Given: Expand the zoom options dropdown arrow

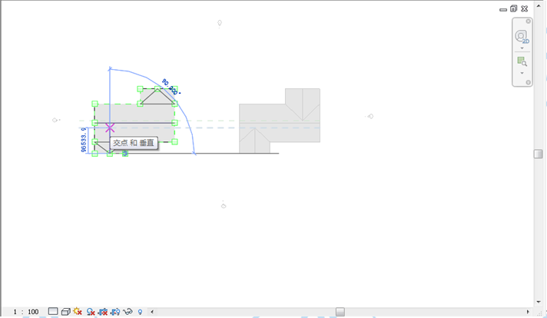Looking at the screenshot, I should 522,73.
